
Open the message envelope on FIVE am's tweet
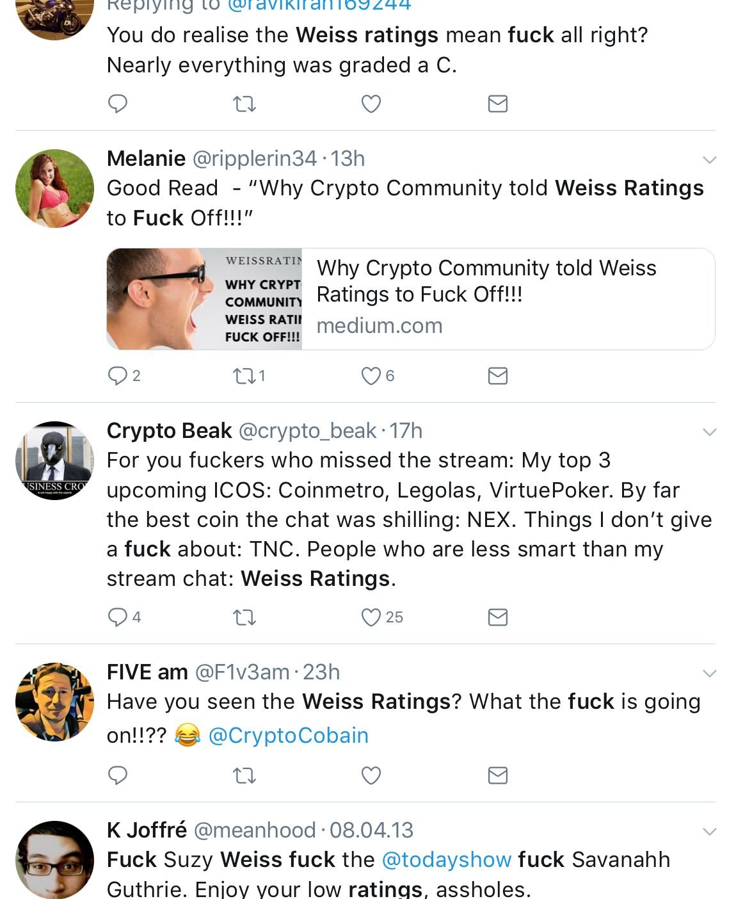point(499,777)
